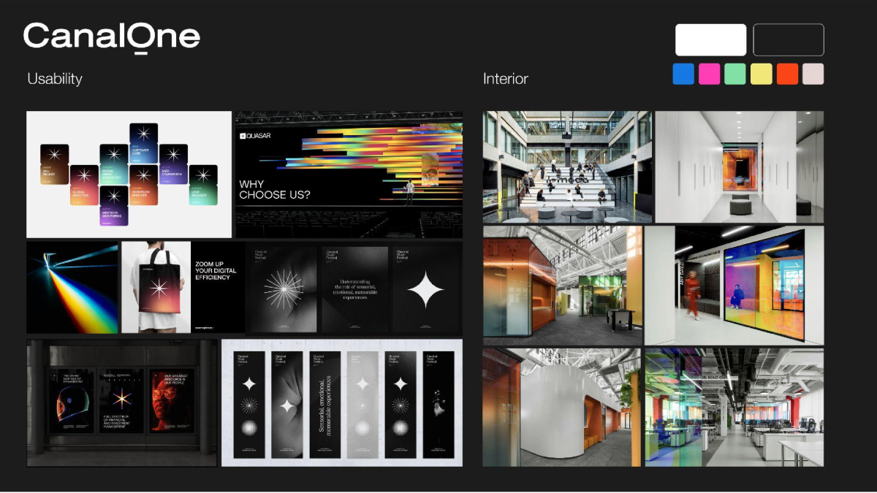This screenshot has height=493, width=877.
Task: Click the Usability section heading
Action: (55, 79)
